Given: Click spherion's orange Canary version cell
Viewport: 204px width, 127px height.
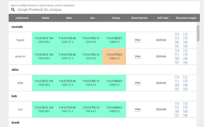Looking at the screenshot, I should click(114, 56).
